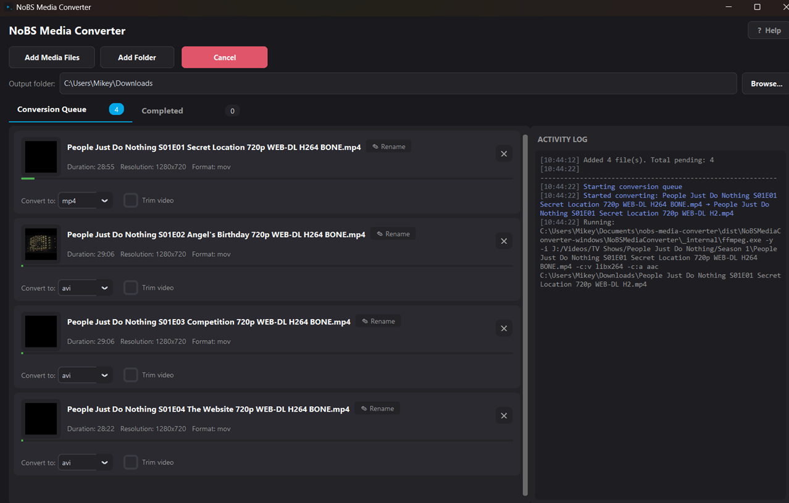Click Add Media Files button
Screen dimensions: 789x503
(x=52, y=57)
